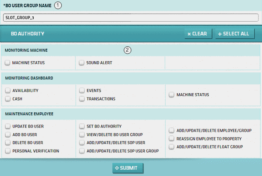Tick Add/Update/Delete SOP User checkbox
This screenshot has width=262, height=176.
click(x=81, y=142)
